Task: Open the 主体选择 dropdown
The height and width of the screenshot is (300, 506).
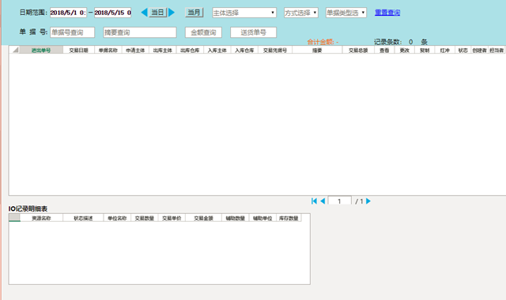Action: tap(244, 13)
